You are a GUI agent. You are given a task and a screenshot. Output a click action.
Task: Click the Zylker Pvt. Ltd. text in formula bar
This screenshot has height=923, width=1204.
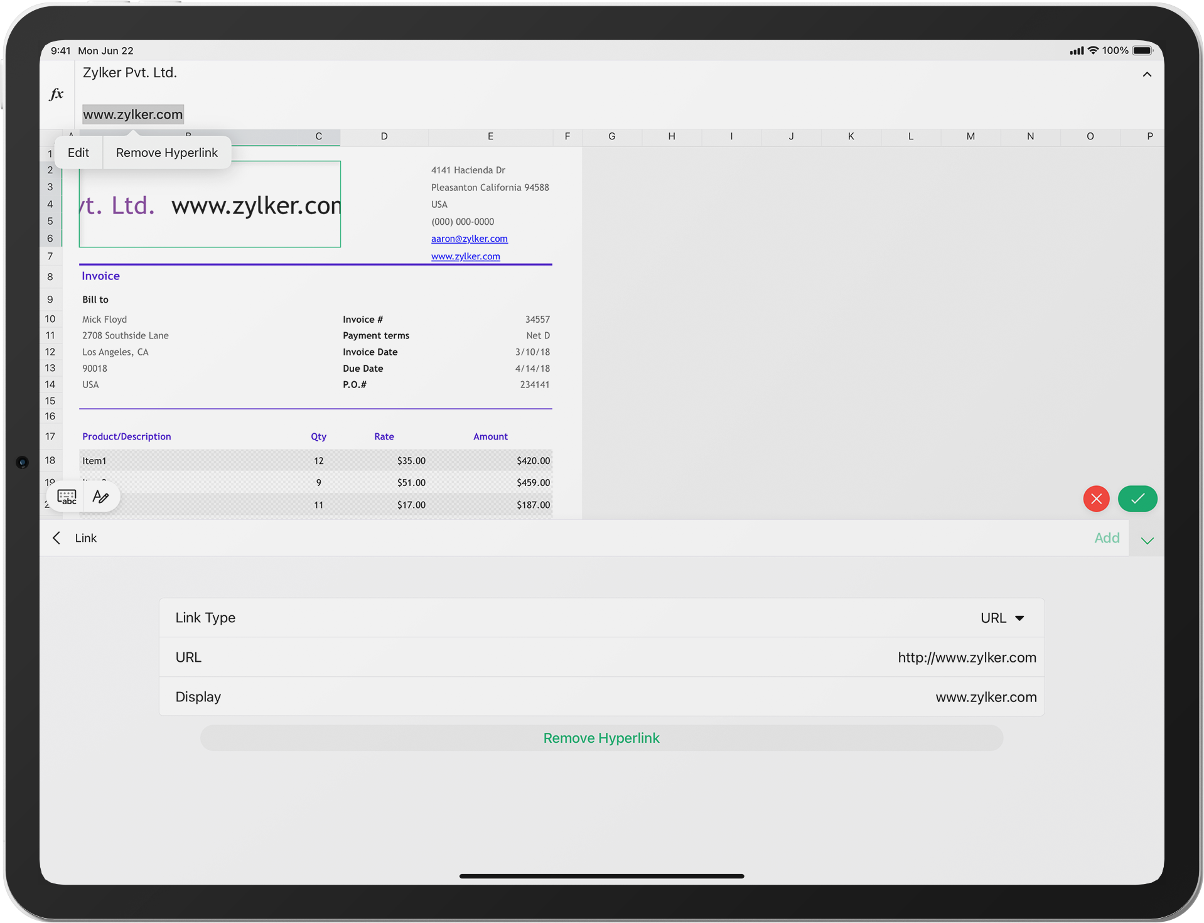click(x=130, y=73)
